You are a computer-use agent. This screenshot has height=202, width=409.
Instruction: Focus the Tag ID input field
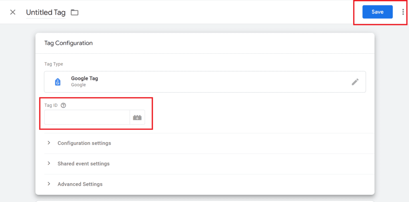click(87, 118)
